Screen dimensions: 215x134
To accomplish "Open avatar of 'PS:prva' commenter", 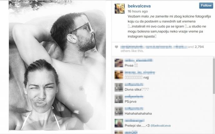I will click(119, 99).
